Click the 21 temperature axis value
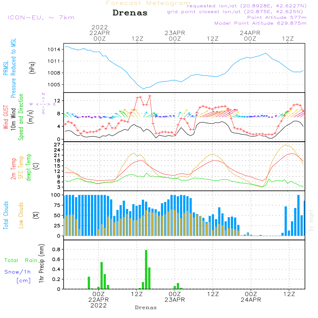The width and height of the screenshot is (318, 318). click(x=57, y=156)
